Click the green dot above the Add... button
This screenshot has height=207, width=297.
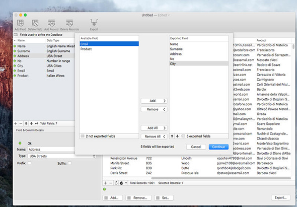click(104, 189)
